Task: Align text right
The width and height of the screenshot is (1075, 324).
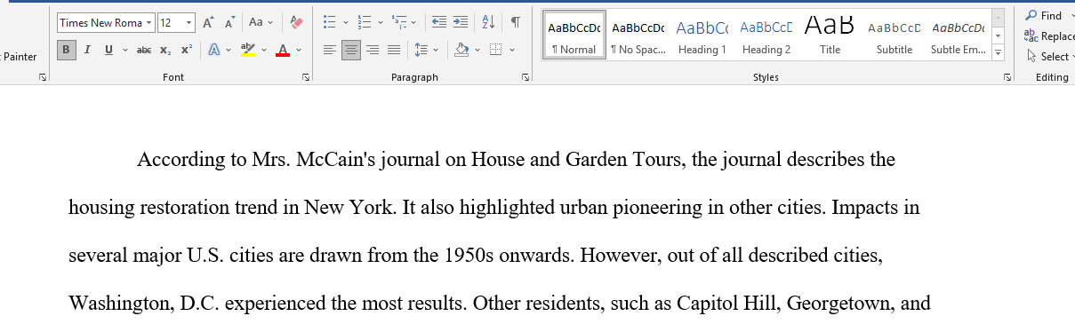Action: [373, 50]
